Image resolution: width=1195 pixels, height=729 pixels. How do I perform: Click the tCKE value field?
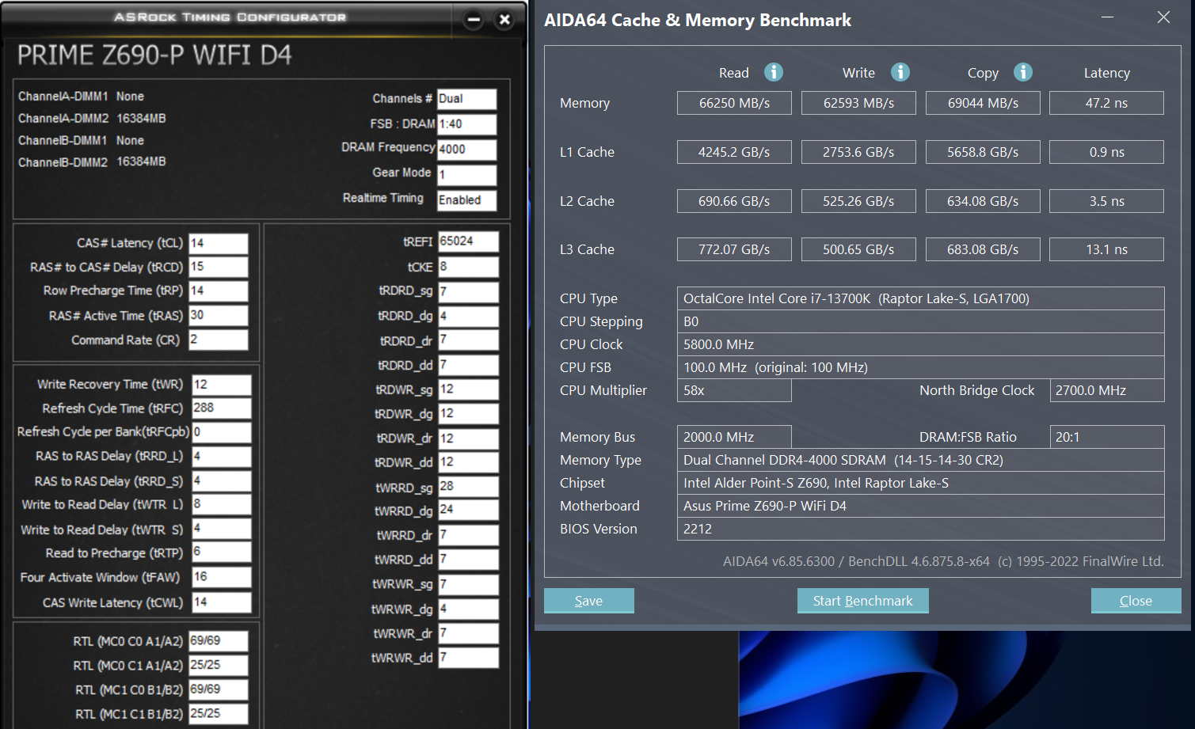(469, 267)
